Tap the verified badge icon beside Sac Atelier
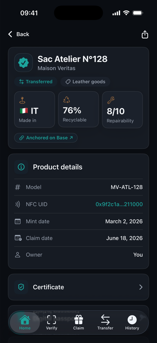Viewport: 157px width, 343px height. pos(24,63)
